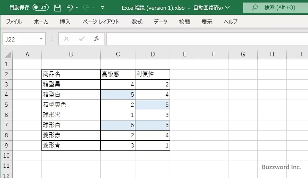Screen dimensions: 308x178
Task: Select column A header
Action: click(27, 54)
